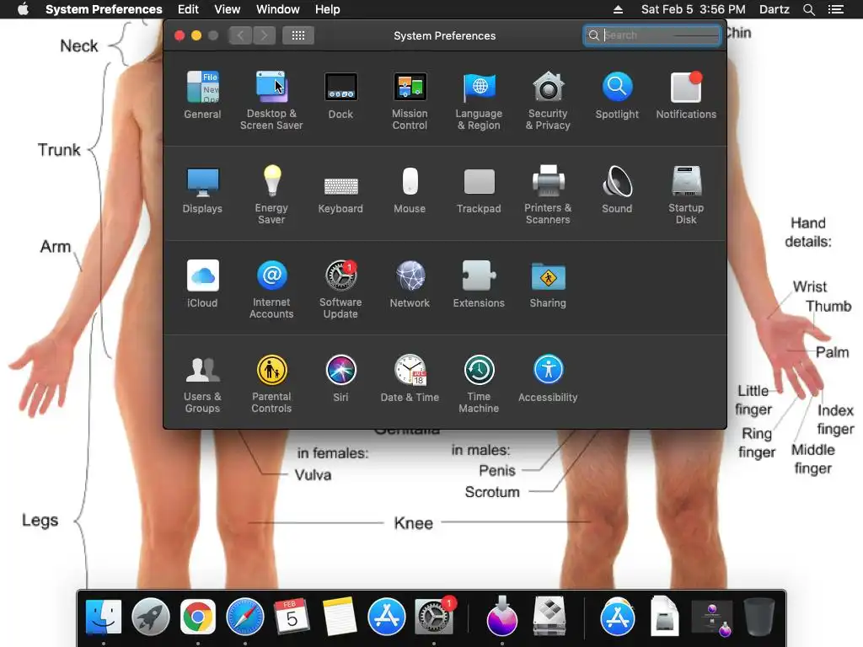Open the Accessibility preferences pane

(548, 378)
